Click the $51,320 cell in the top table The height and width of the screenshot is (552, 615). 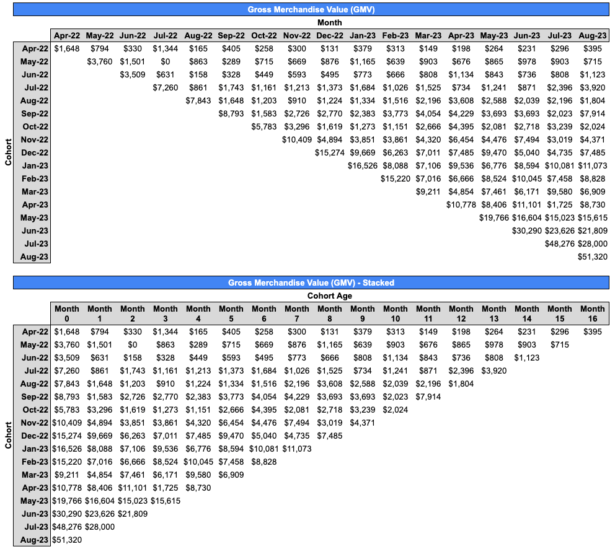pos(593,256)
